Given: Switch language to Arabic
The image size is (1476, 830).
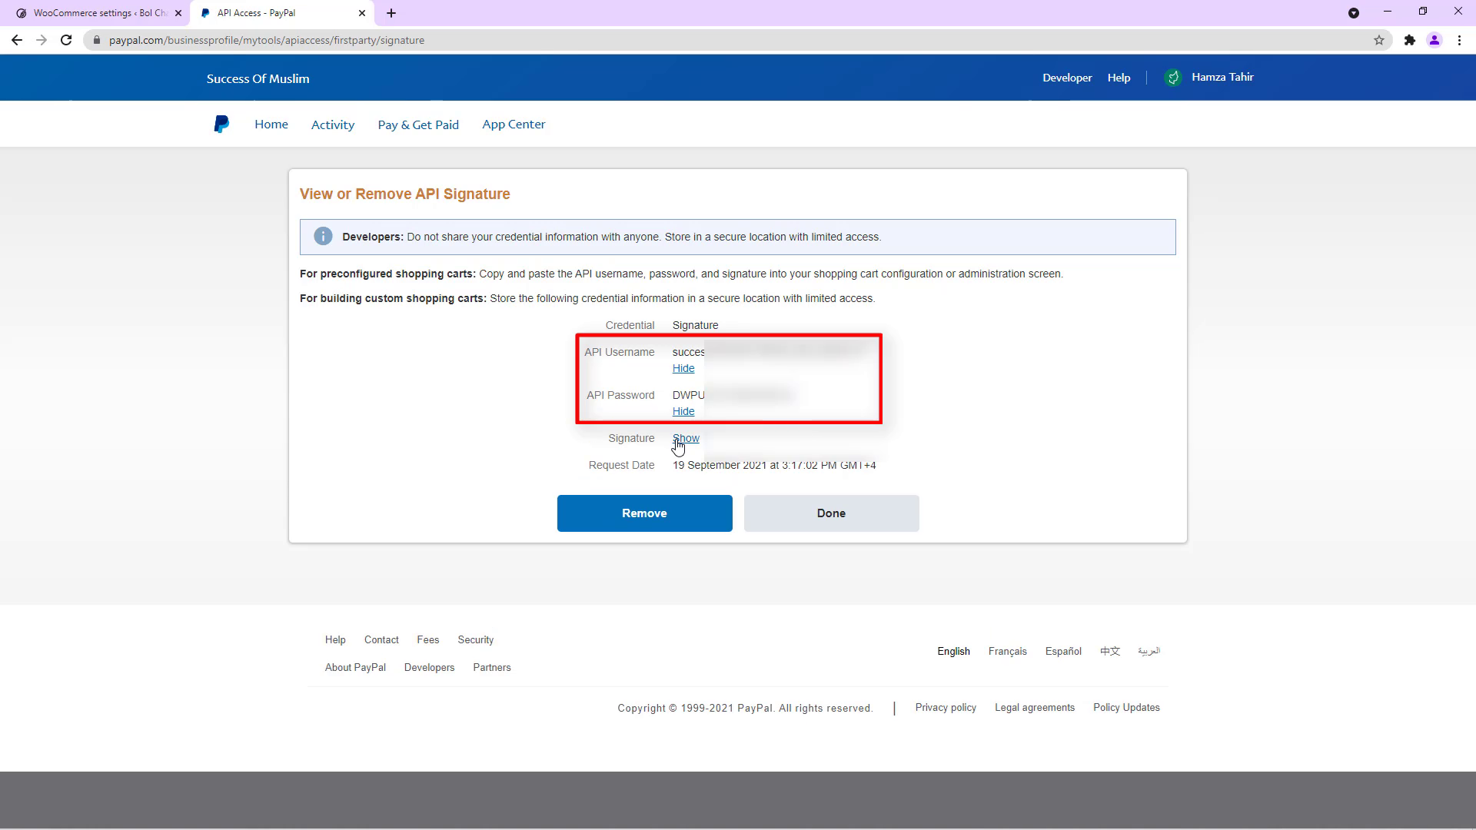Looking at the screenshot, I should point(1149,651).
